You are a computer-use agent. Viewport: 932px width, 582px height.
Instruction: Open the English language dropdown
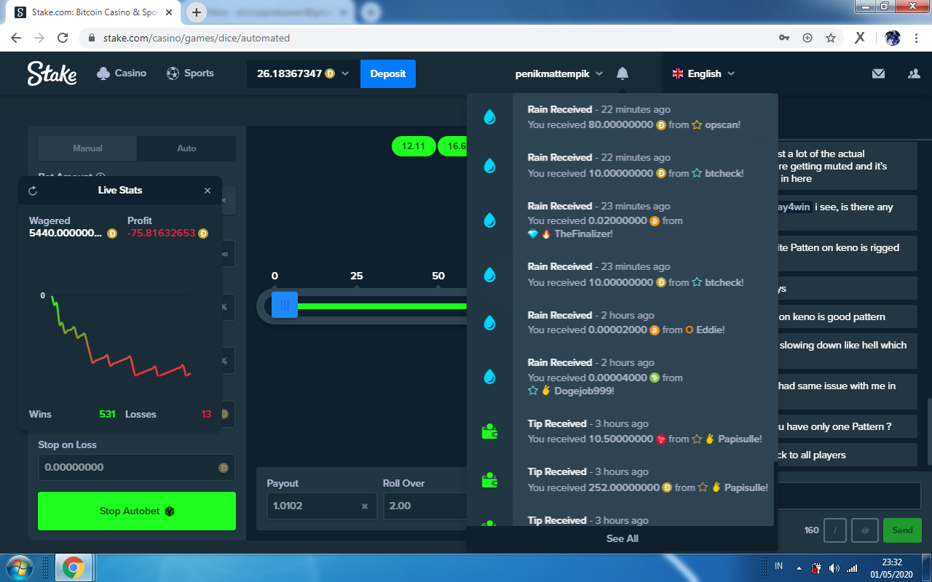pos(703,73)
